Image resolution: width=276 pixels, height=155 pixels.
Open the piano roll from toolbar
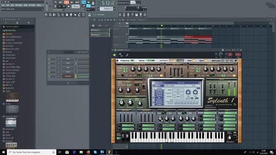tap(54, 15)
